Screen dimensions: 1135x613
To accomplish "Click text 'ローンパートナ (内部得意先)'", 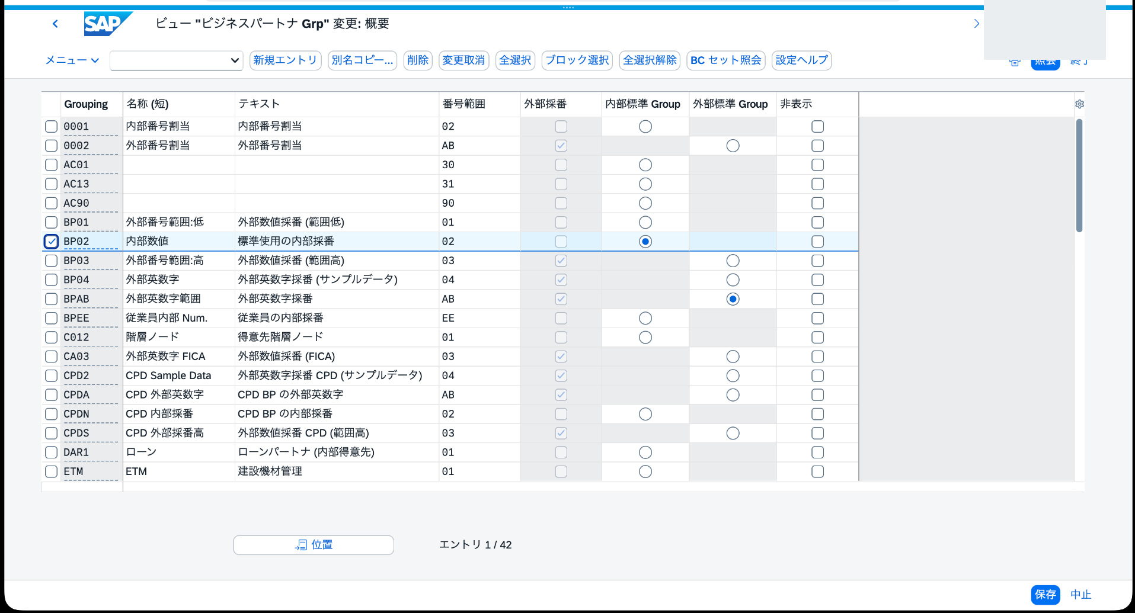I will pyautogui.click(x=306, y=452).
